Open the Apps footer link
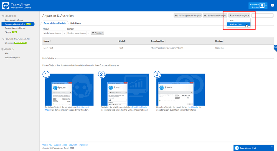The height and width of the screenshot is (151, 277). 65,145
